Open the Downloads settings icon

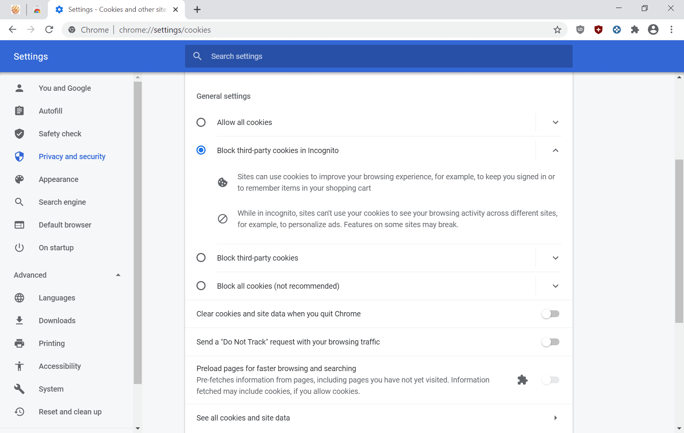coord(19,321)
